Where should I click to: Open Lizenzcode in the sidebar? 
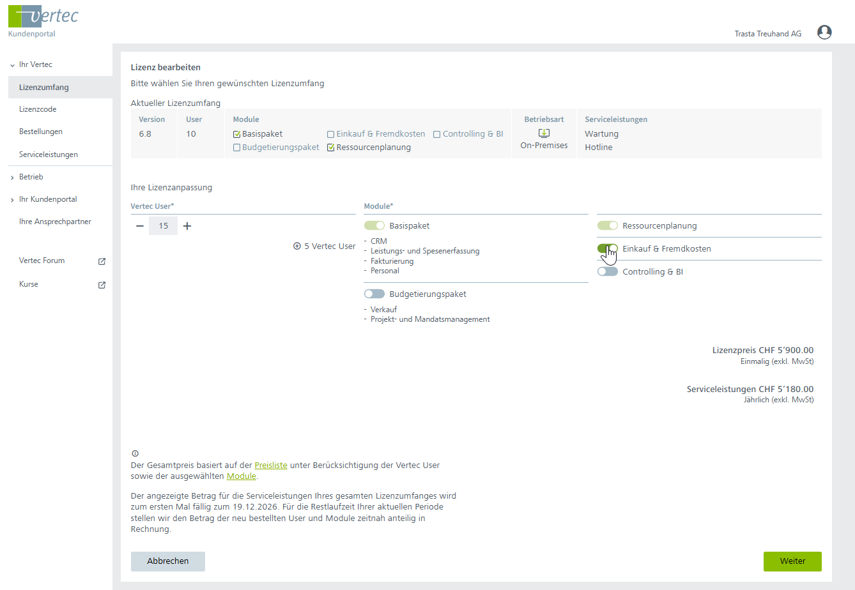click(38, 109)
